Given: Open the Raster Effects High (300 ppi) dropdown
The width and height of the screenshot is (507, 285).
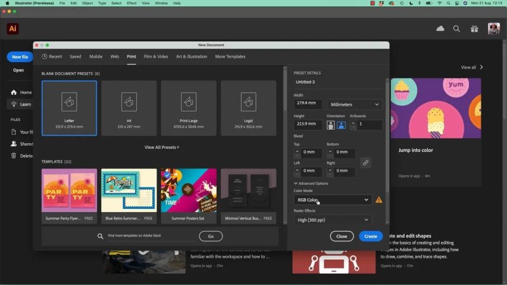Looking at the screenshot, I should (333, 220).
